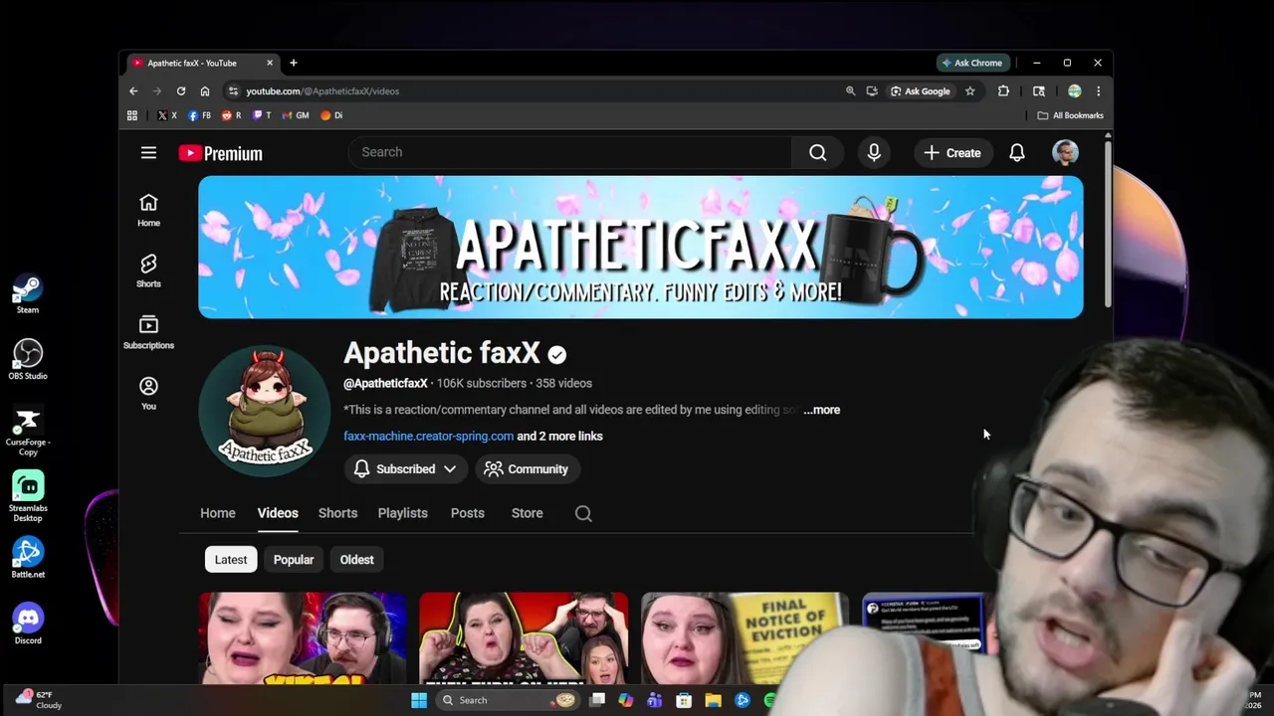Open Copilot from the taskbar

(625, 700)
